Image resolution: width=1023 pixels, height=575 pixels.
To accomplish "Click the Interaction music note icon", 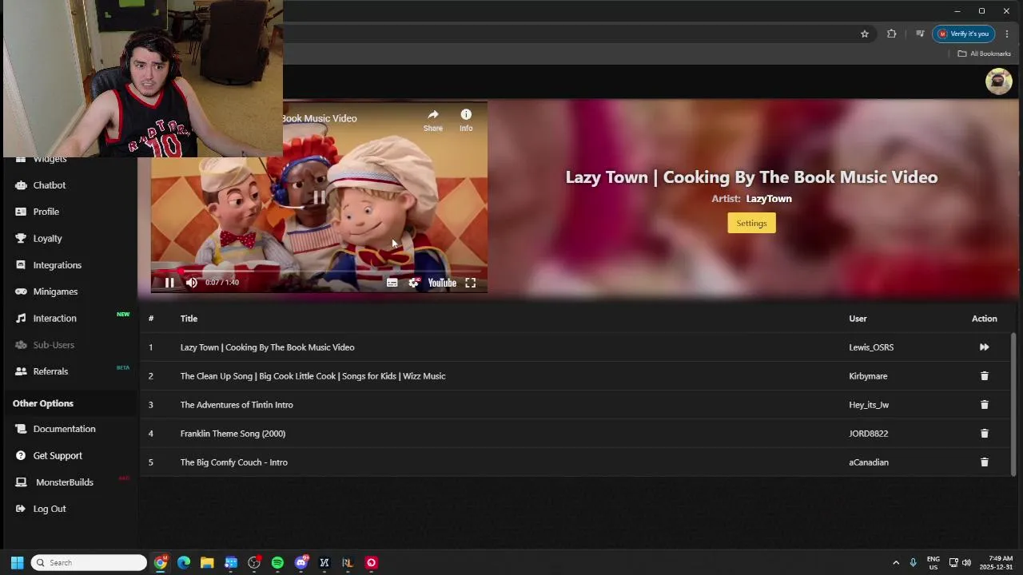I will tap(21, 318).
